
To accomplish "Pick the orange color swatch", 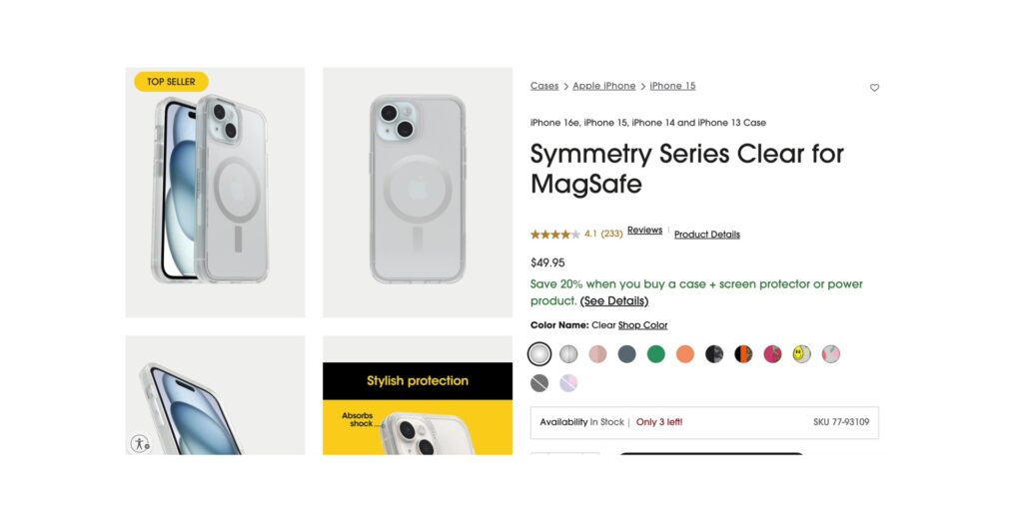I will coord(685,354).
